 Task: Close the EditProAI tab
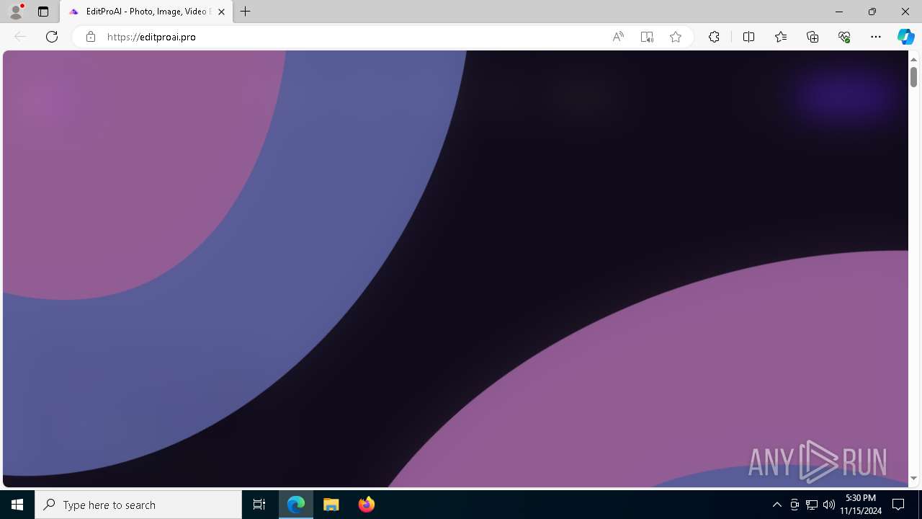click(222, 12)
